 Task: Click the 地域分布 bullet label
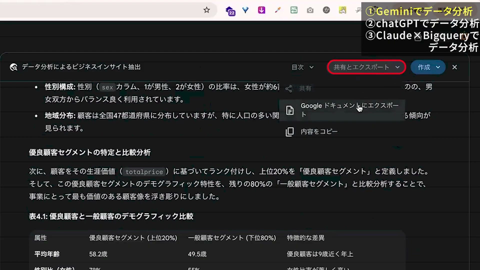(x=60, y=115)
